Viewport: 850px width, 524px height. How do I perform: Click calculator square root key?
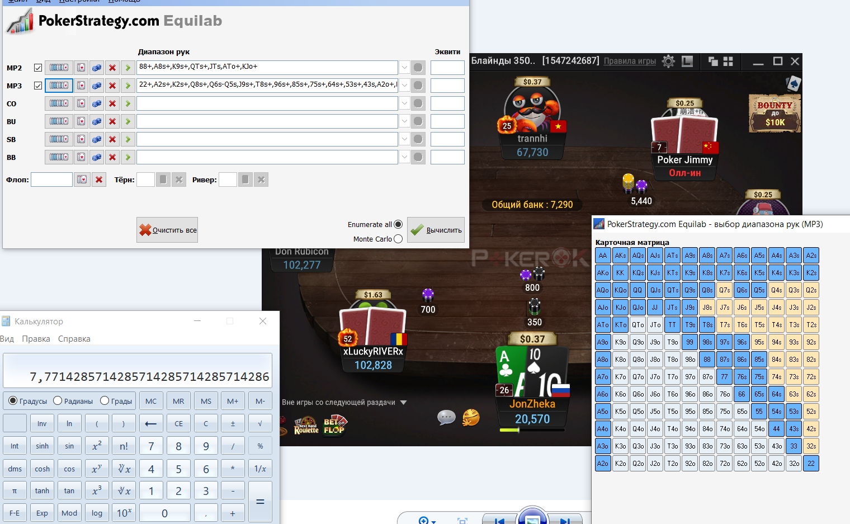click(260, 423)
